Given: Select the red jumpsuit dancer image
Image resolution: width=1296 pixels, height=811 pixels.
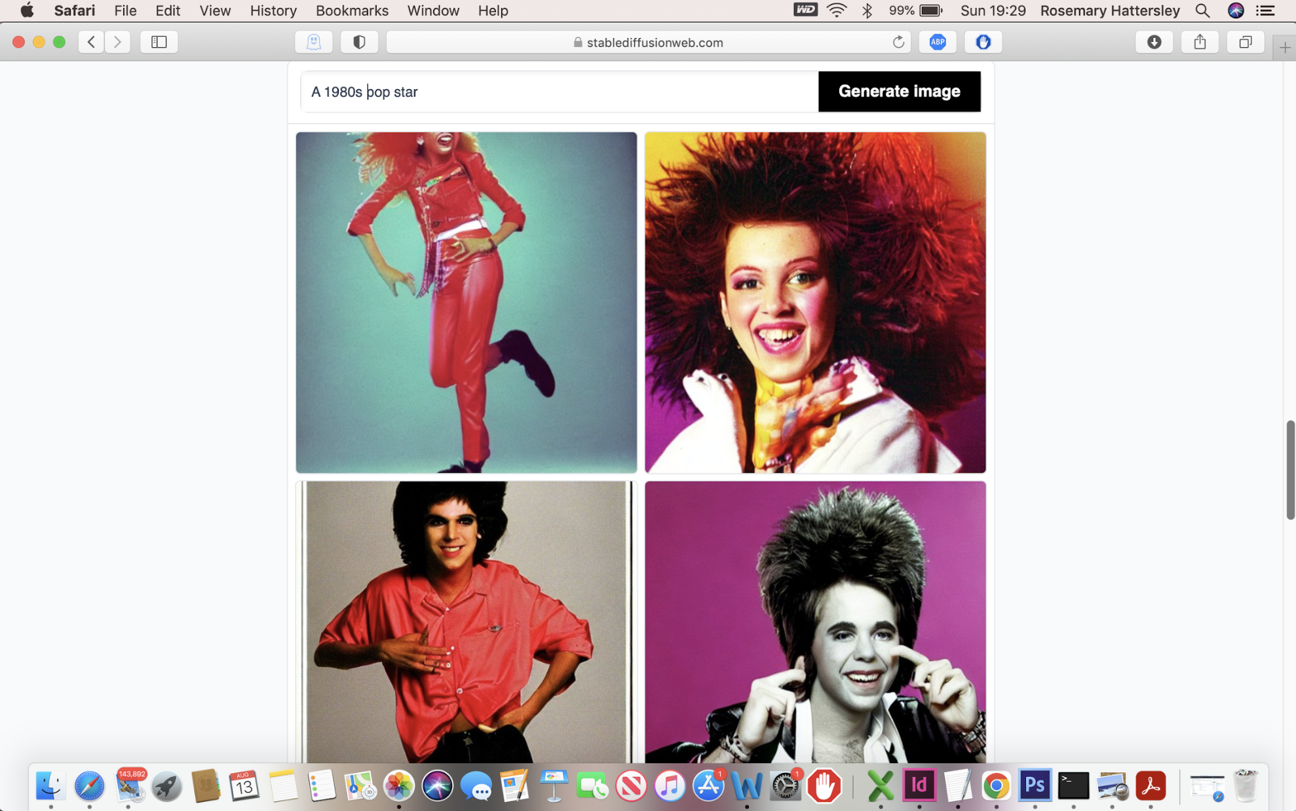Looking at the screenshot, I should coord(466,302).
